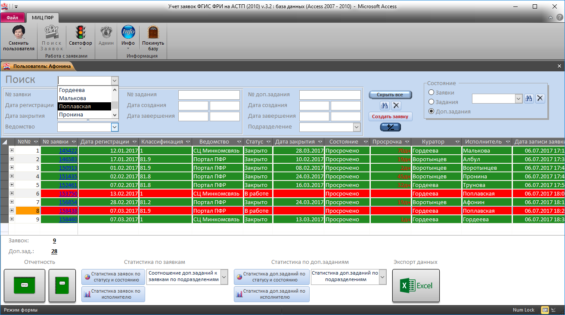The image size is (565, 315).
Task: Open the Инфо ribbon icon
Action: click(128, 33)
